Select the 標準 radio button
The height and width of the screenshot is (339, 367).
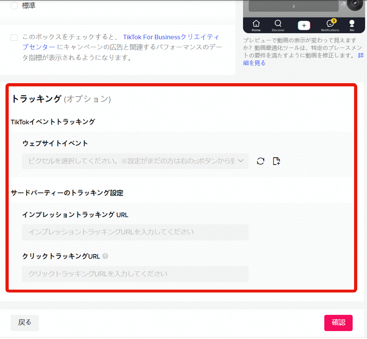coord(14,6)
